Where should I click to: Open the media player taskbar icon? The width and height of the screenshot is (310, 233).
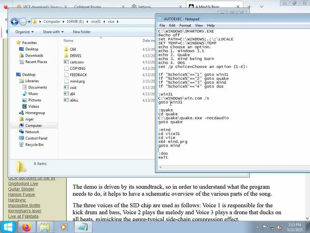pyautogui.click(x=64, y=227)
